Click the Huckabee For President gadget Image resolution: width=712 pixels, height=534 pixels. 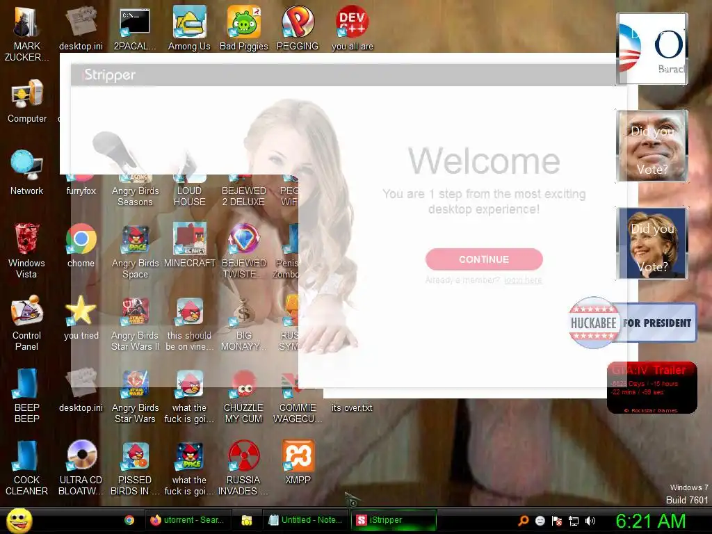[x=632, y=323]
